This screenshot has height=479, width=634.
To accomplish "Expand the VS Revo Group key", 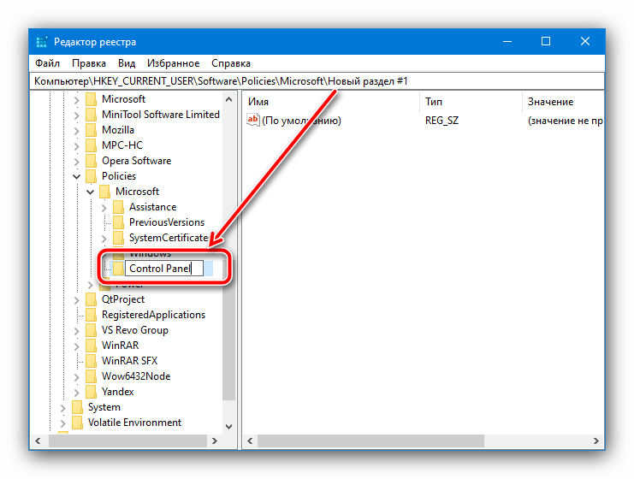I will (x=76, y=331).
